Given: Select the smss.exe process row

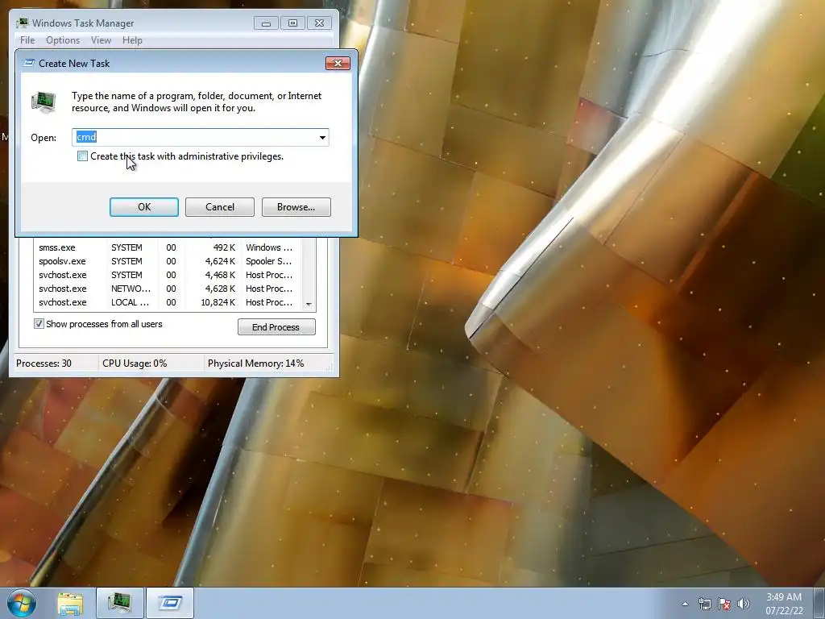Looking at the screenshot, I should point(168,247).
